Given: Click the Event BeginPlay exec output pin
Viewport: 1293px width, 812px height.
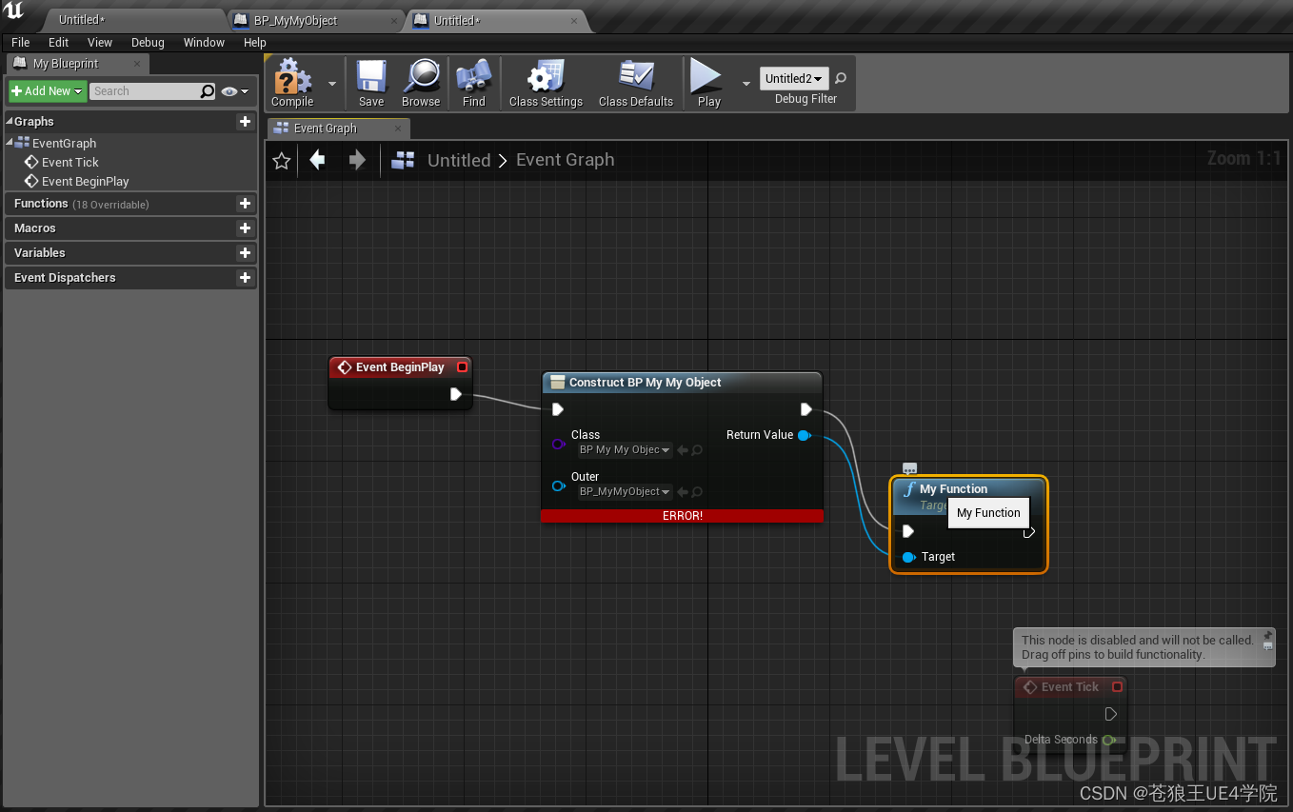Looking at the screenshot, I should pos(456,394).
